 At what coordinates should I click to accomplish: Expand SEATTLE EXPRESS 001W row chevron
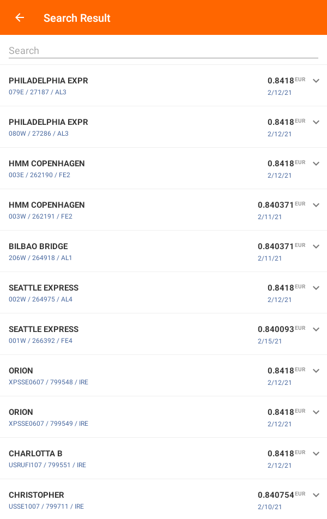pos(316,329)
